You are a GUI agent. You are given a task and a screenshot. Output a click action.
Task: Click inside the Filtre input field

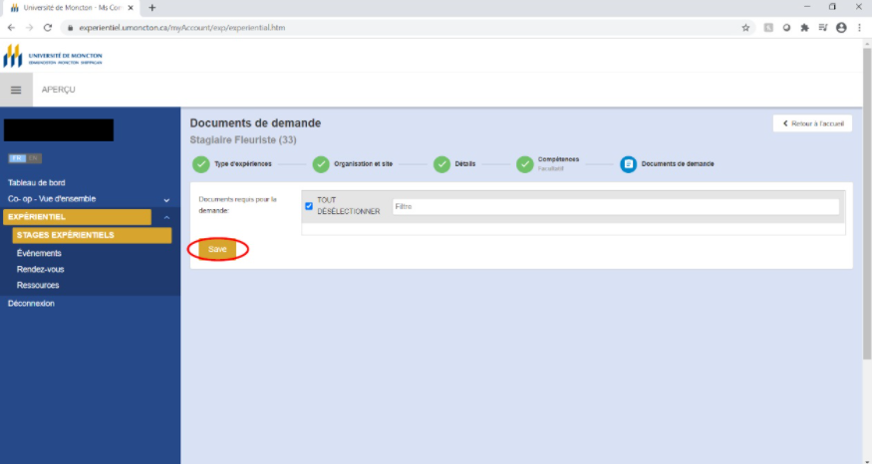tap(616, 207)
